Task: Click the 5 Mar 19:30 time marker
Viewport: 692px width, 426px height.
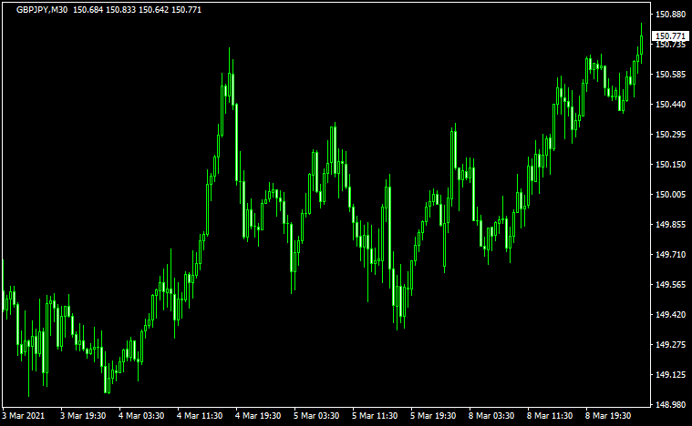Action: (433, 416)
